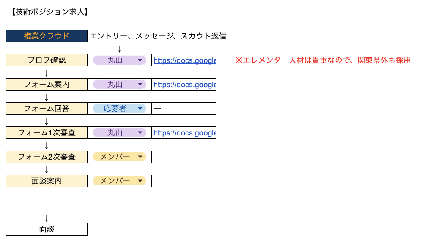Select the フォーム1次審査 step cell

(47, 133)
